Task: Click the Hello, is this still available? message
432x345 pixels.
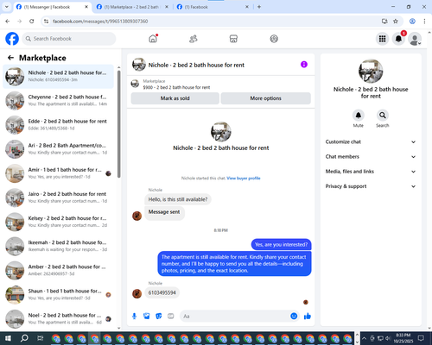Action: 178,199
